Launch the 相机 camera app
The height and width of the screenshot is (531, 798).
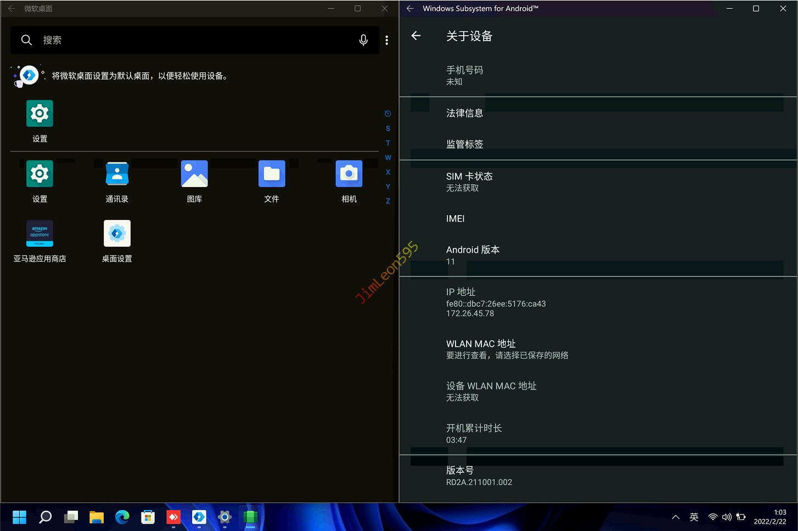(349, 174)
